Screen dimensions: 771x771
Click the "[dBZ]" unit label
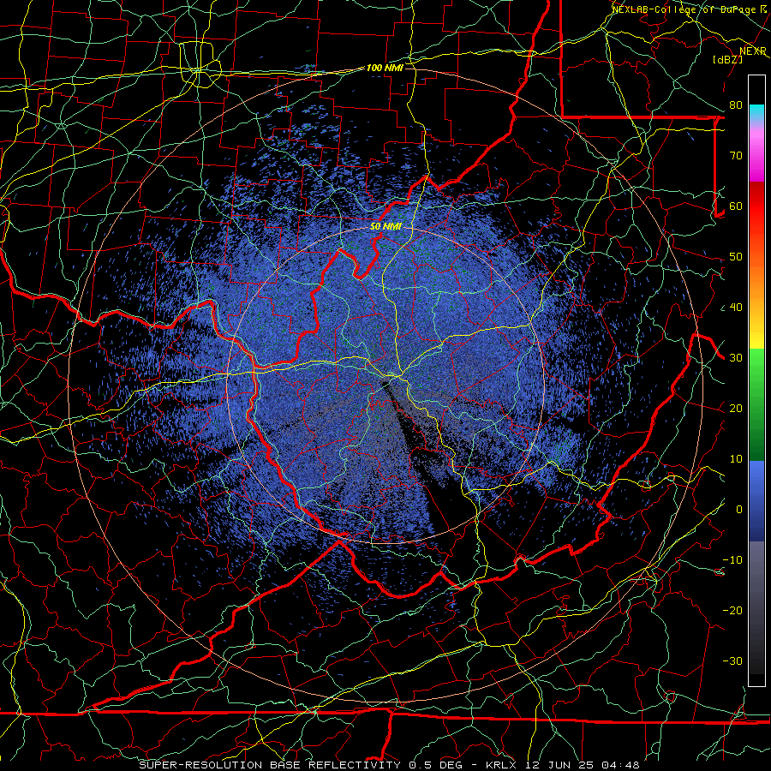727,59
